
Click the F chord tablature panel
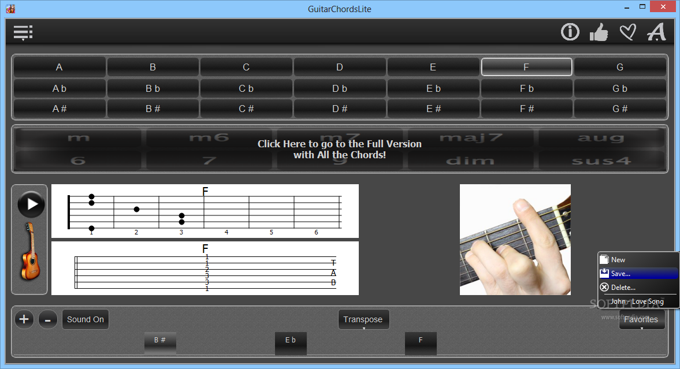click(205, 269)
